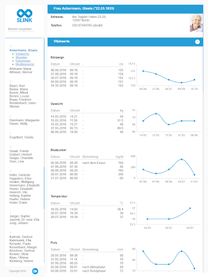This screenshot has width=208, height=277.
Task: Click the SLINK logo
Action: tap(24, 16)
